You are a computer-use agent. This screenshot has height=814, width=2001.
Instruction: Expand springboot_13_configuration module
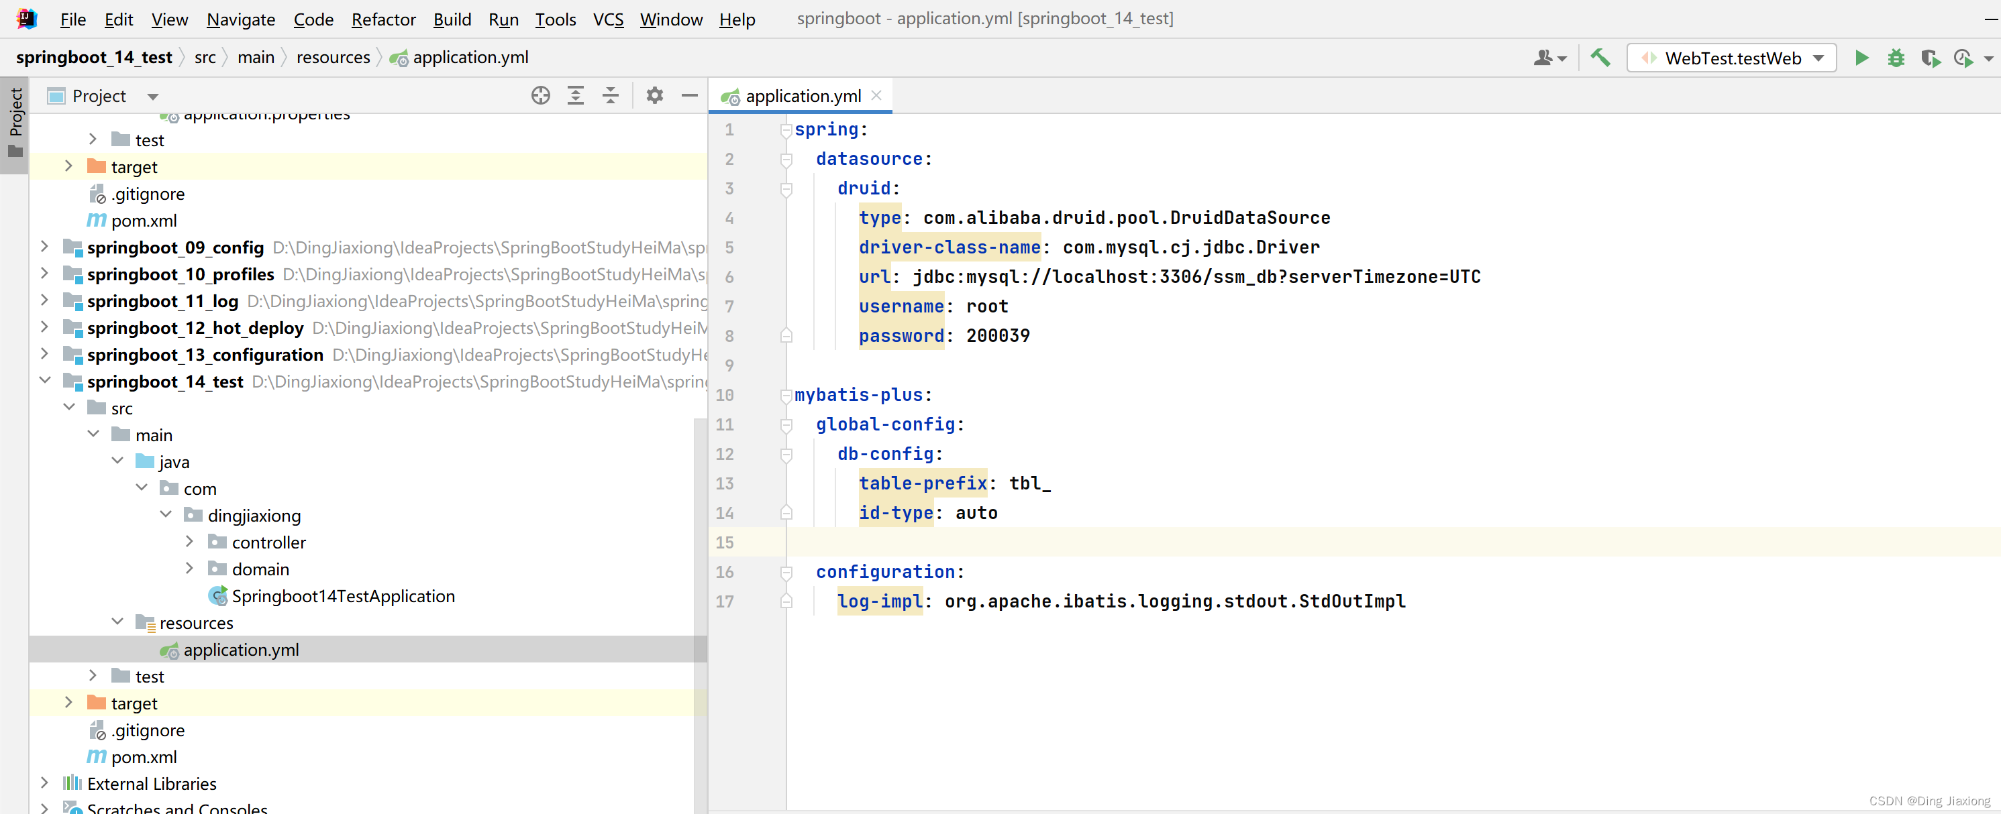[x=44, y=354]
